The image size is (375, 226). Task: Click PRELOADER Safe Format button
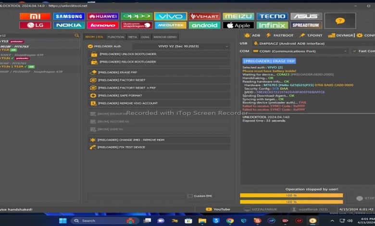(159, 95)
